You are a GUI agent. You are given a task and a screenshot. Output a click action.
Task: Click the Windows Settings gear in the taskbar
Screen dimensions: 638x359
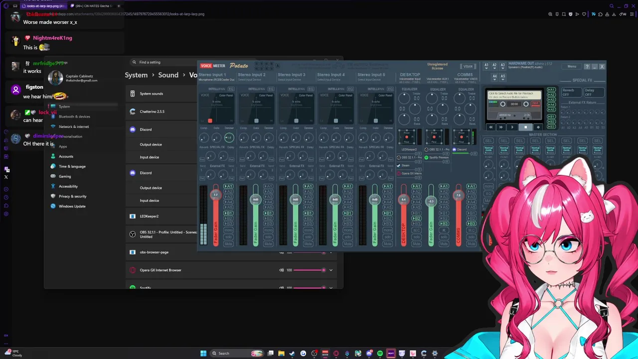pos(435,354)
